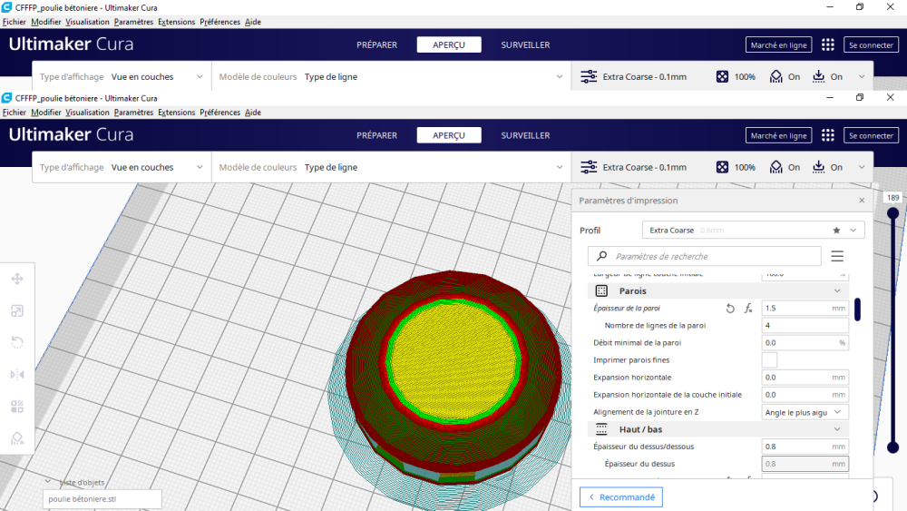The image size is (907, 511).
Task: Click the Haut / bas category icon
Action: click(601, 429)
